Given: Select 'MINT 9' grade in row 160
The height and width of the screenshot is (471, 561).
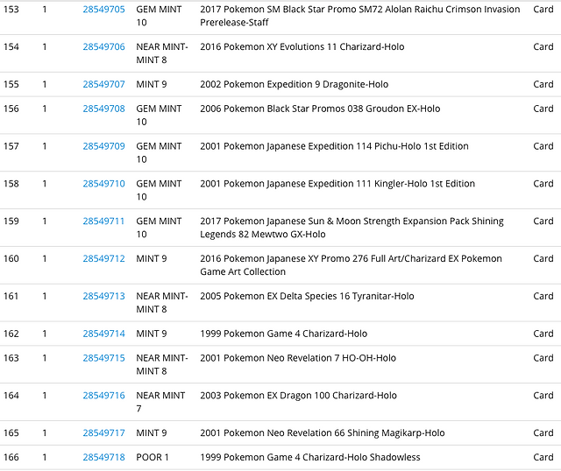Looking at the screenshot, I should pyautogui.click(x=152, y=259).
